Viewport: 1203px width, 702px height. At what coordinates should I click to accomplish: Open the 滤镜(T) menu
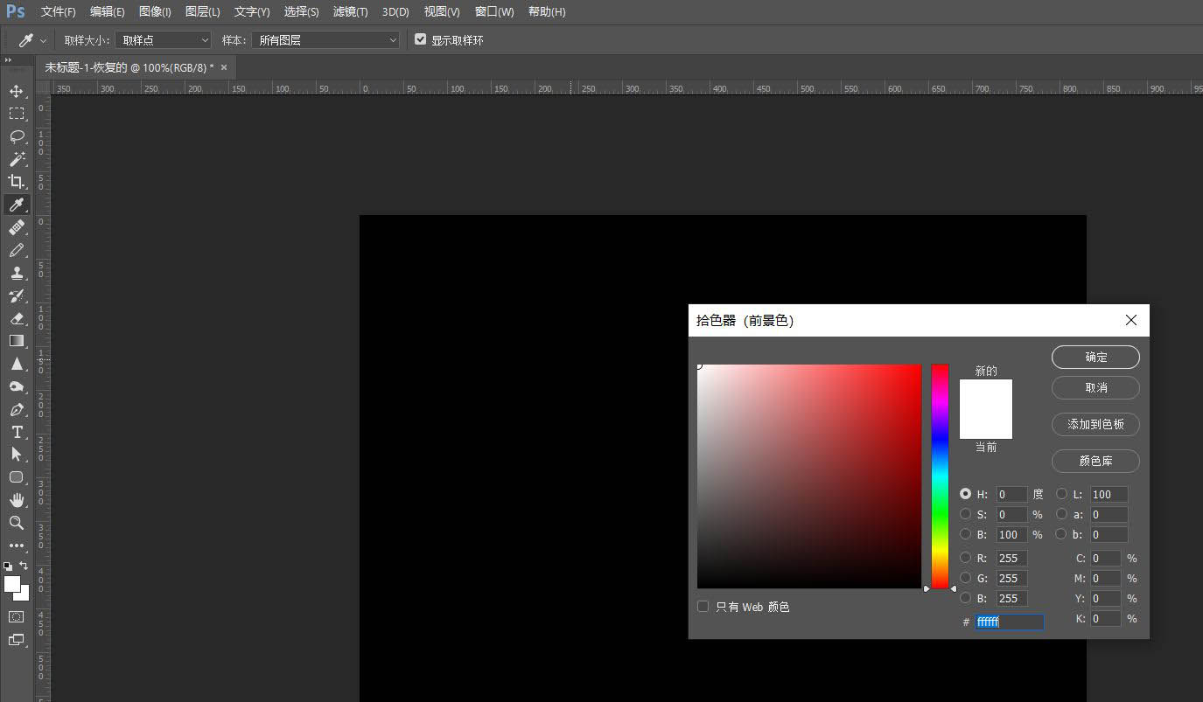coord(350,12)
